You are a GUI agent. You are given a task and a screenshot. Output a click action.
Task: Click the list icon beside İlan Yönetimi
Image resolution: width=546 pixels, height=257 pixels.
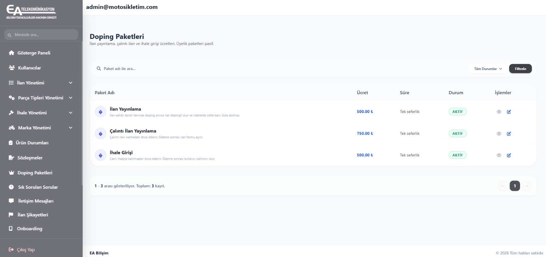[11, 83]
